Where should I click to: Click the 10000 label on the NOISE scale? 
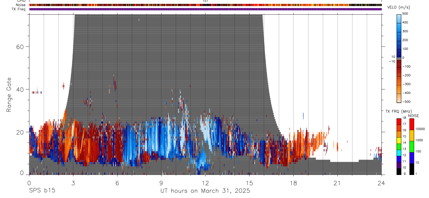pyautogui.click(x=420, y=129)
